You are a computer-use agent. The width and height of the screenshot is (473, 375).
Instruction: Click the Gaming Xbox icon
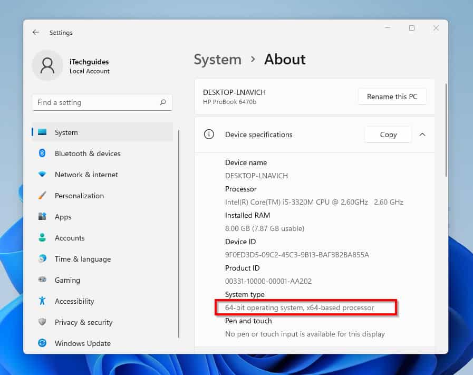point(43,280)
